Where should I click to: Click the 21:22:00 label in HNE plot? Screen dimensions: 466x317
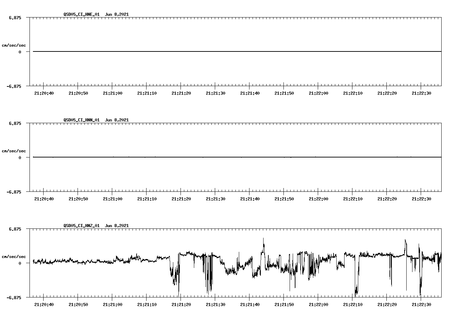(318, 93)
